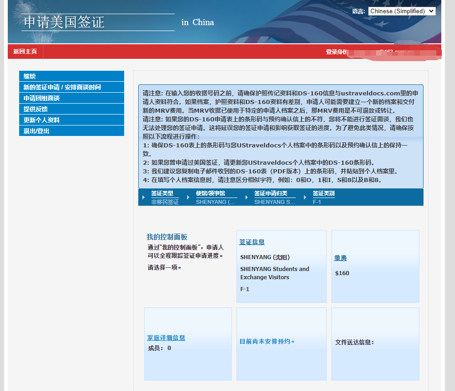The image size is (455, 391).
Task: Click the 我的控制面板 heading
Action: pos(167,237)
